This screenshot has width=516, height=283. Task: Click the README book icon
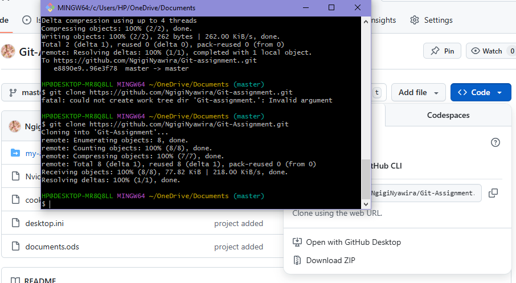pos(15,281)
